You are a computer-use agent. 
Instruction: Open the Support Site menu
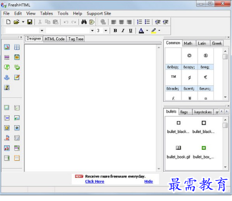click(x=99, y=14)
